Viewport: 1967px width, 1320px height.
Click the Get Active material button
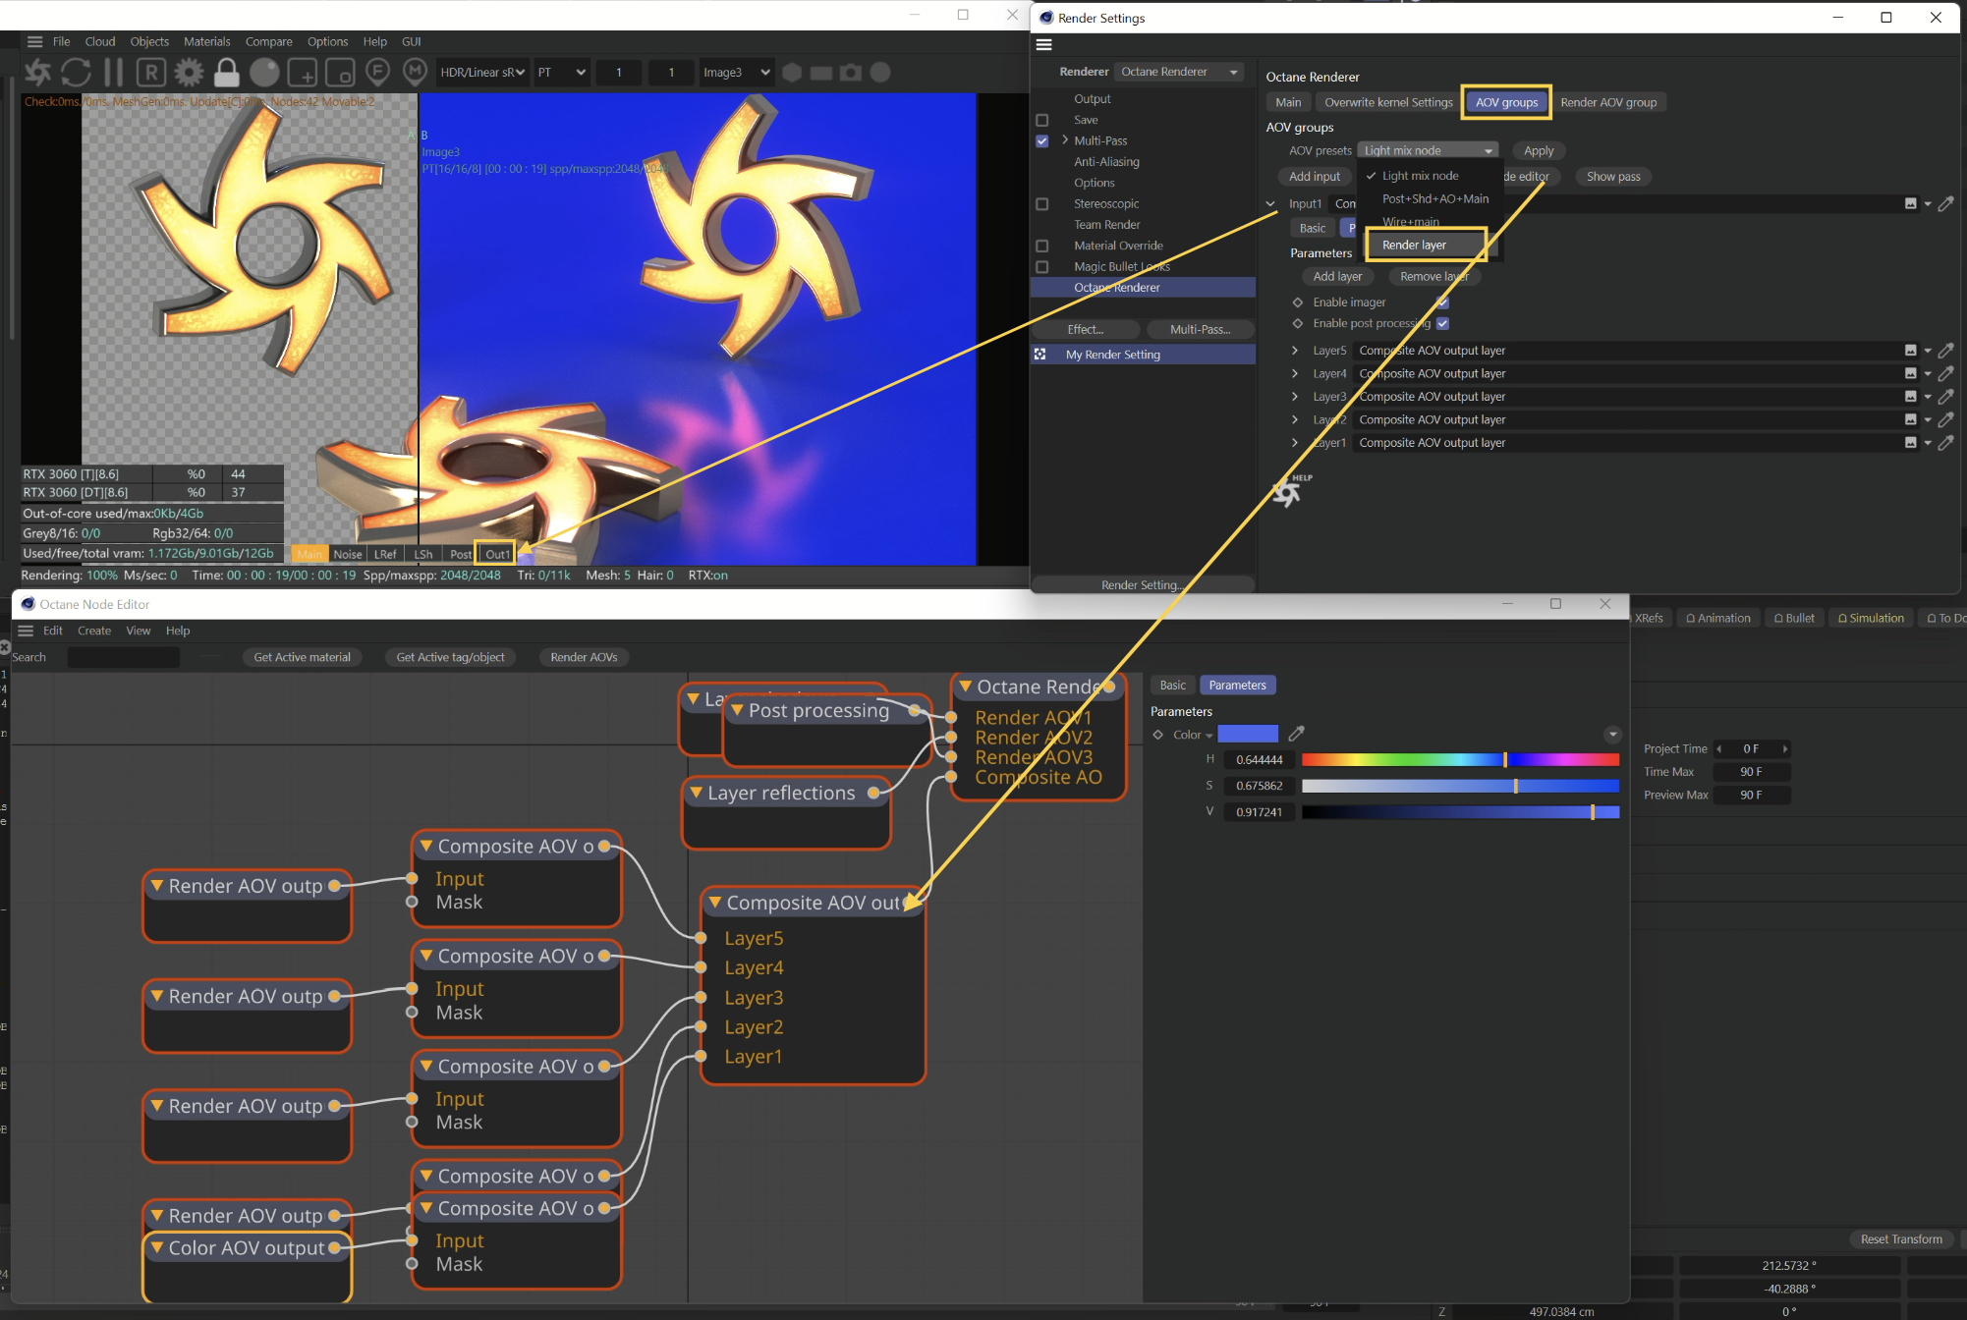tap(302, 657)
